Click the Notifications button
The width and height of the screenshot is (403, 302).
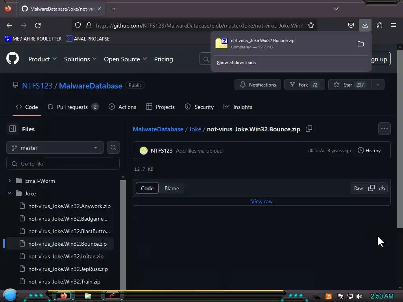258,85
